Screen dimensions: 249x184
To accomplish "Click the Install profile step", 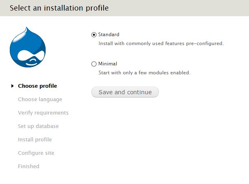I will pos(35,140).
